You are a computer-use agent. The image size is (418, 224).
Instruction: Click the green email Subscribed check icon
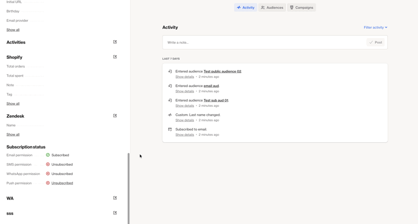click(48, 155)
